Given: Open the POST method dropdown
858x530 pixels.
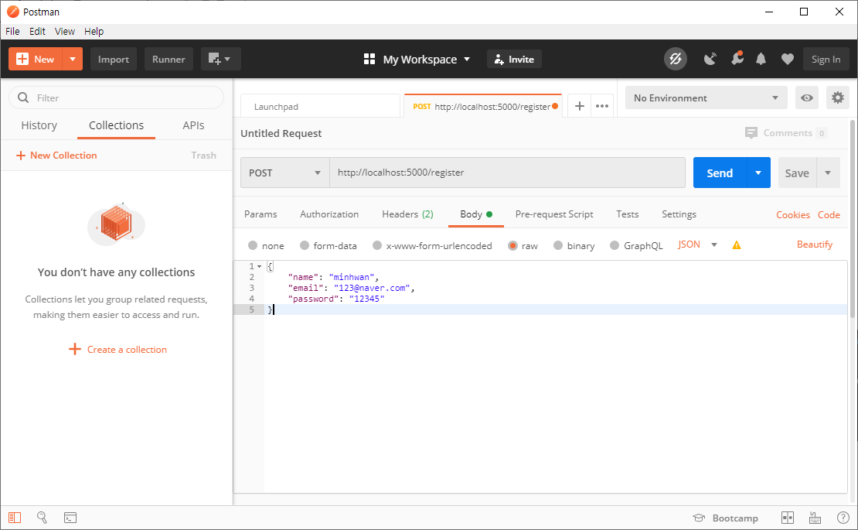Looking at the screenshot, I should (x=284, y=173).
